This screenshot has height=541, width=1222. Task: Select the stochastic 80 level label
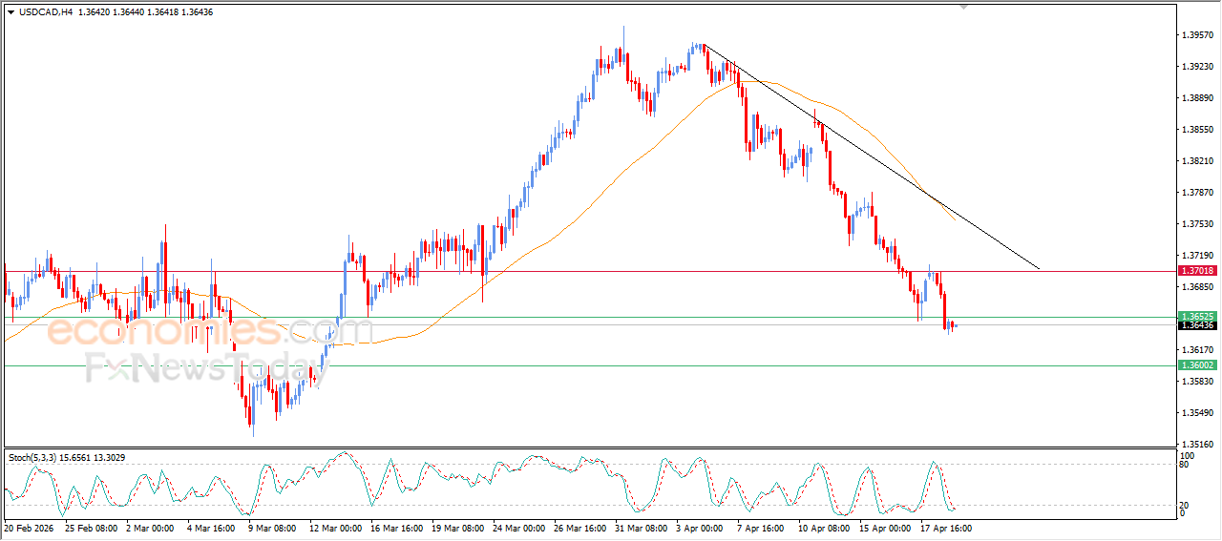(1186, 466)
